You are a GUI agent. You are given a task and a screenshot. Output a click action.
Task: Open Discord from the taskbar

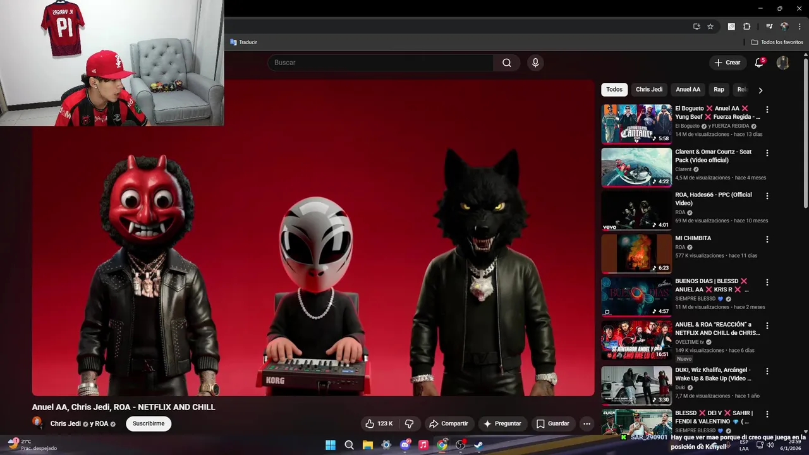405,445
